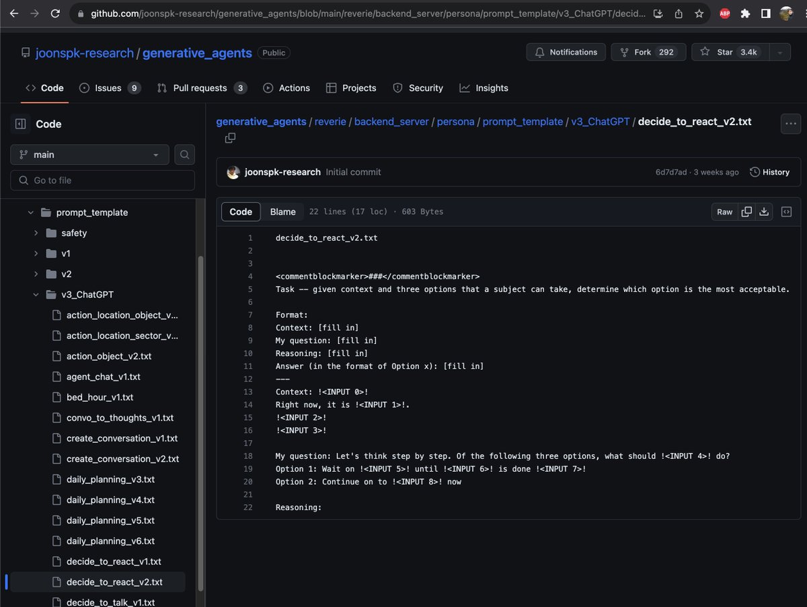Open the symbols panel icon

pyautogui.click(x=786, y=212)
